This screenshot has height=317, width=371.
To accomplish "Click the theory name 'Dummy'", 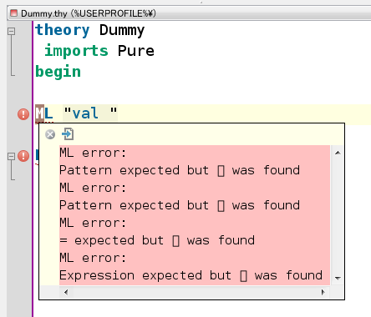I will click(x=122, y=30).
